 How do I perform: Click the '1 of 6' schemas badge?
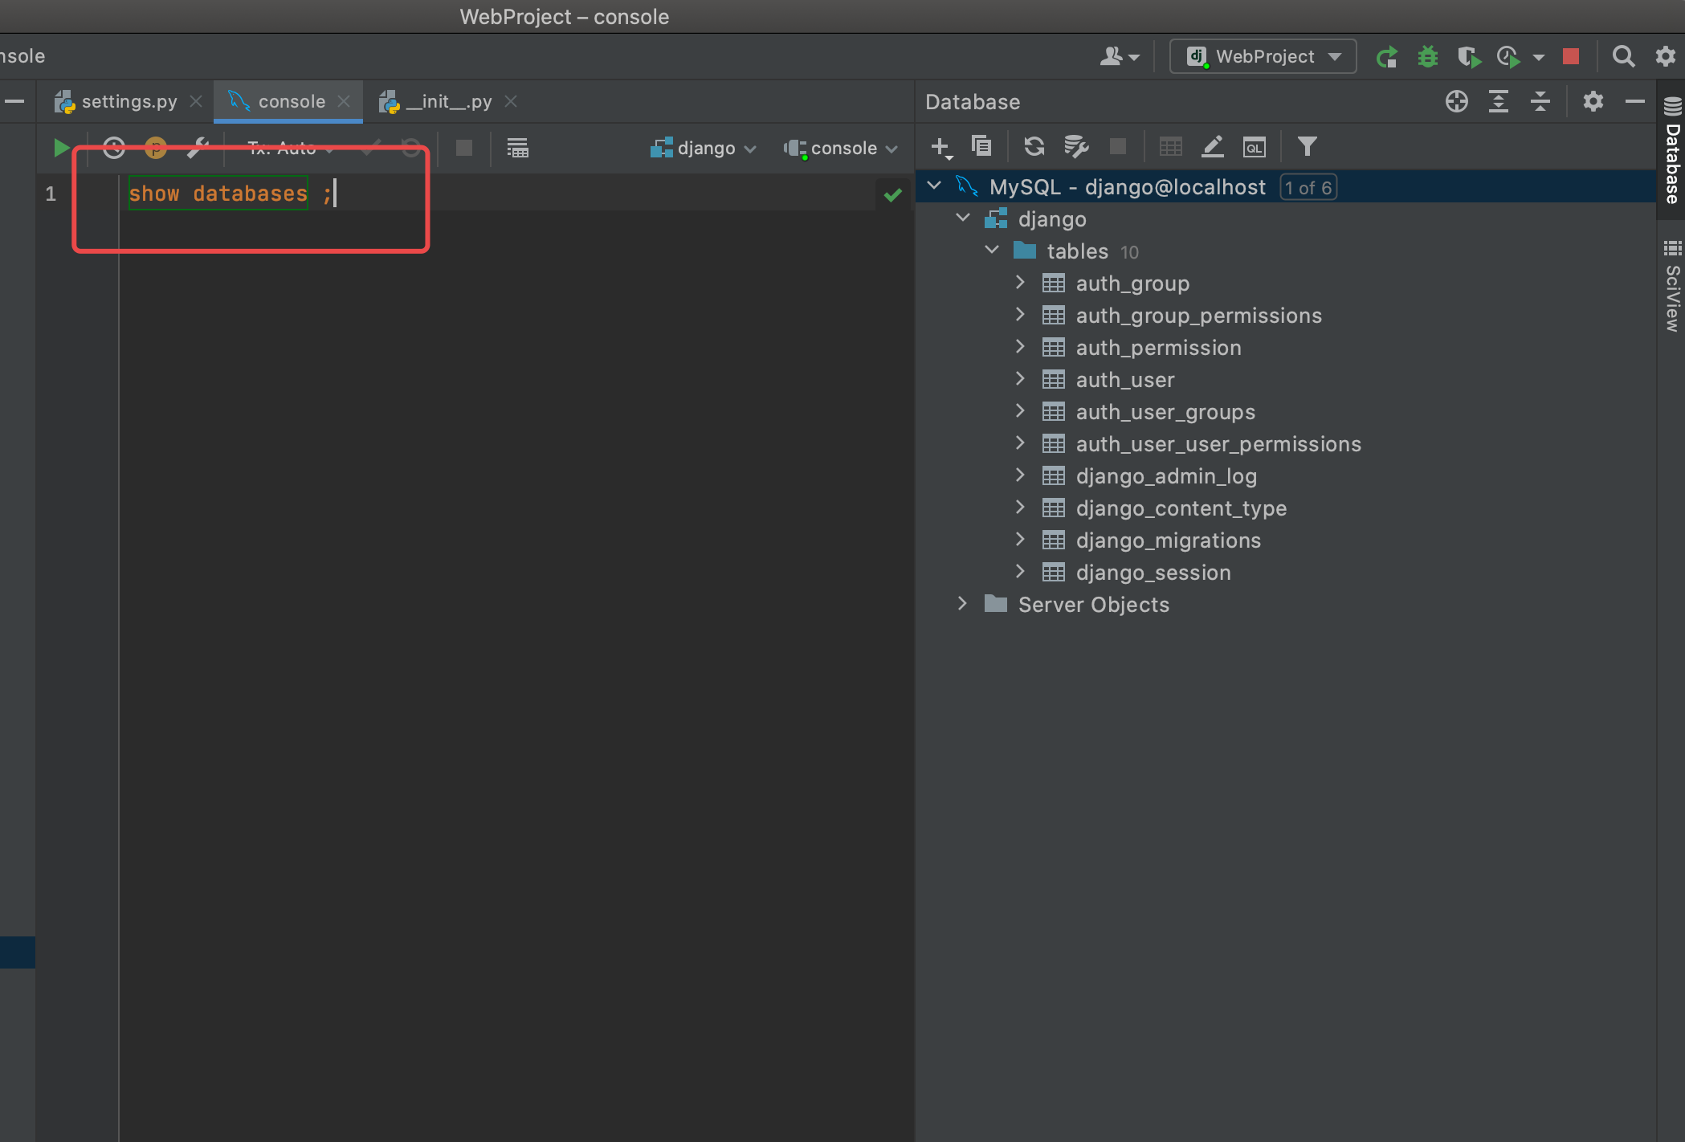[1308, 187]
